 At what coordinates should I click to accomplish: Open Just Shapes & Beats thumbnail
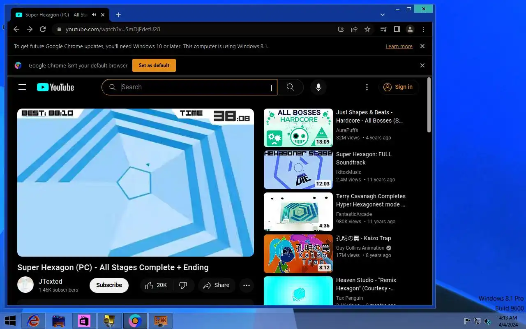(x=298, y=128)
